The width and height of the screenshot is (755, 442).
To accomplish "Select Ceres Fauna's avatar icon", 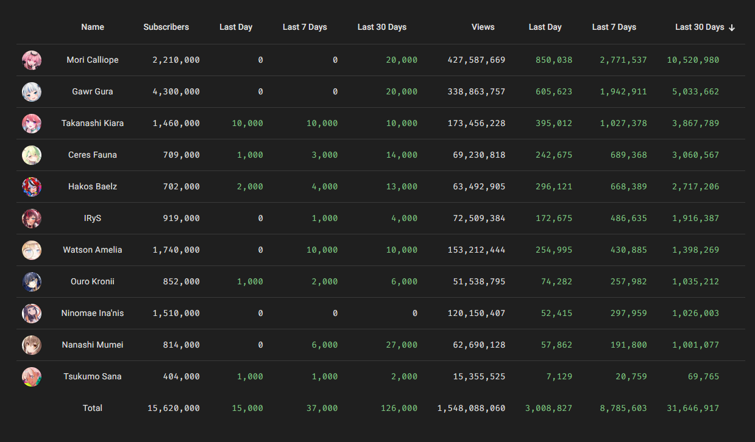I will [32, 155].
